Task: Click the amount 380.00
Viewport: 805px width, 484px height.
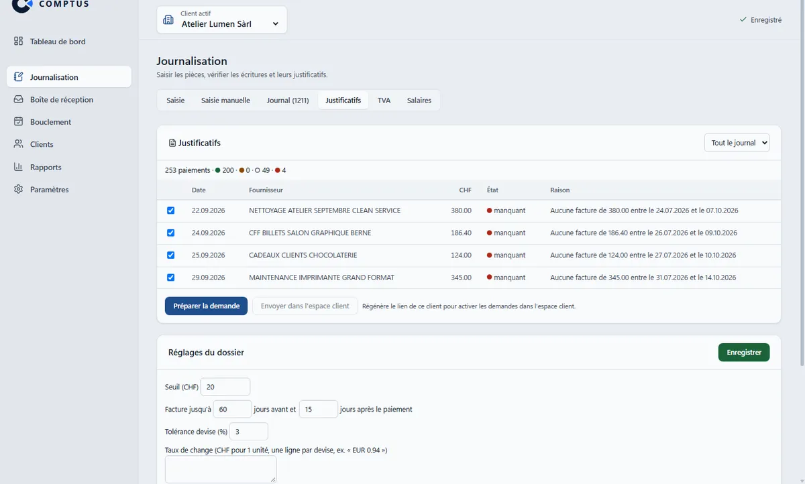Action: pyautogui.click(x=461, y=210)
